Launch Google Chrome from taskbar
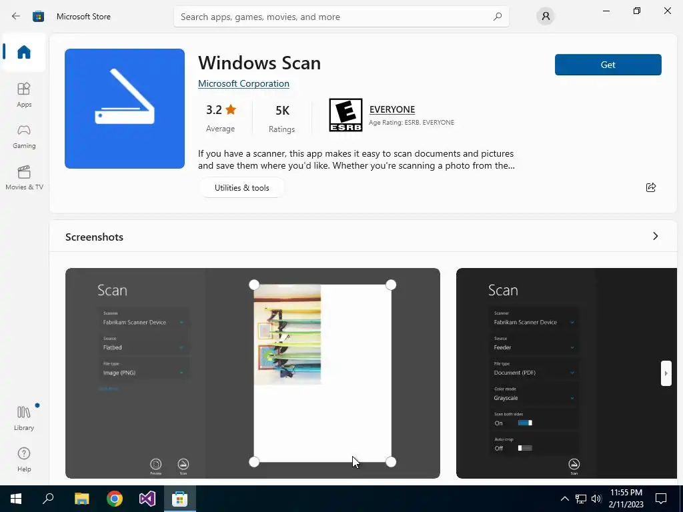This screenshot has height=512, width=683. 115,499
